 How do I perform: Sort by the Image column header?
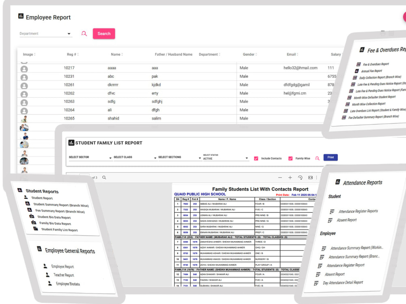tap(29, 54)
